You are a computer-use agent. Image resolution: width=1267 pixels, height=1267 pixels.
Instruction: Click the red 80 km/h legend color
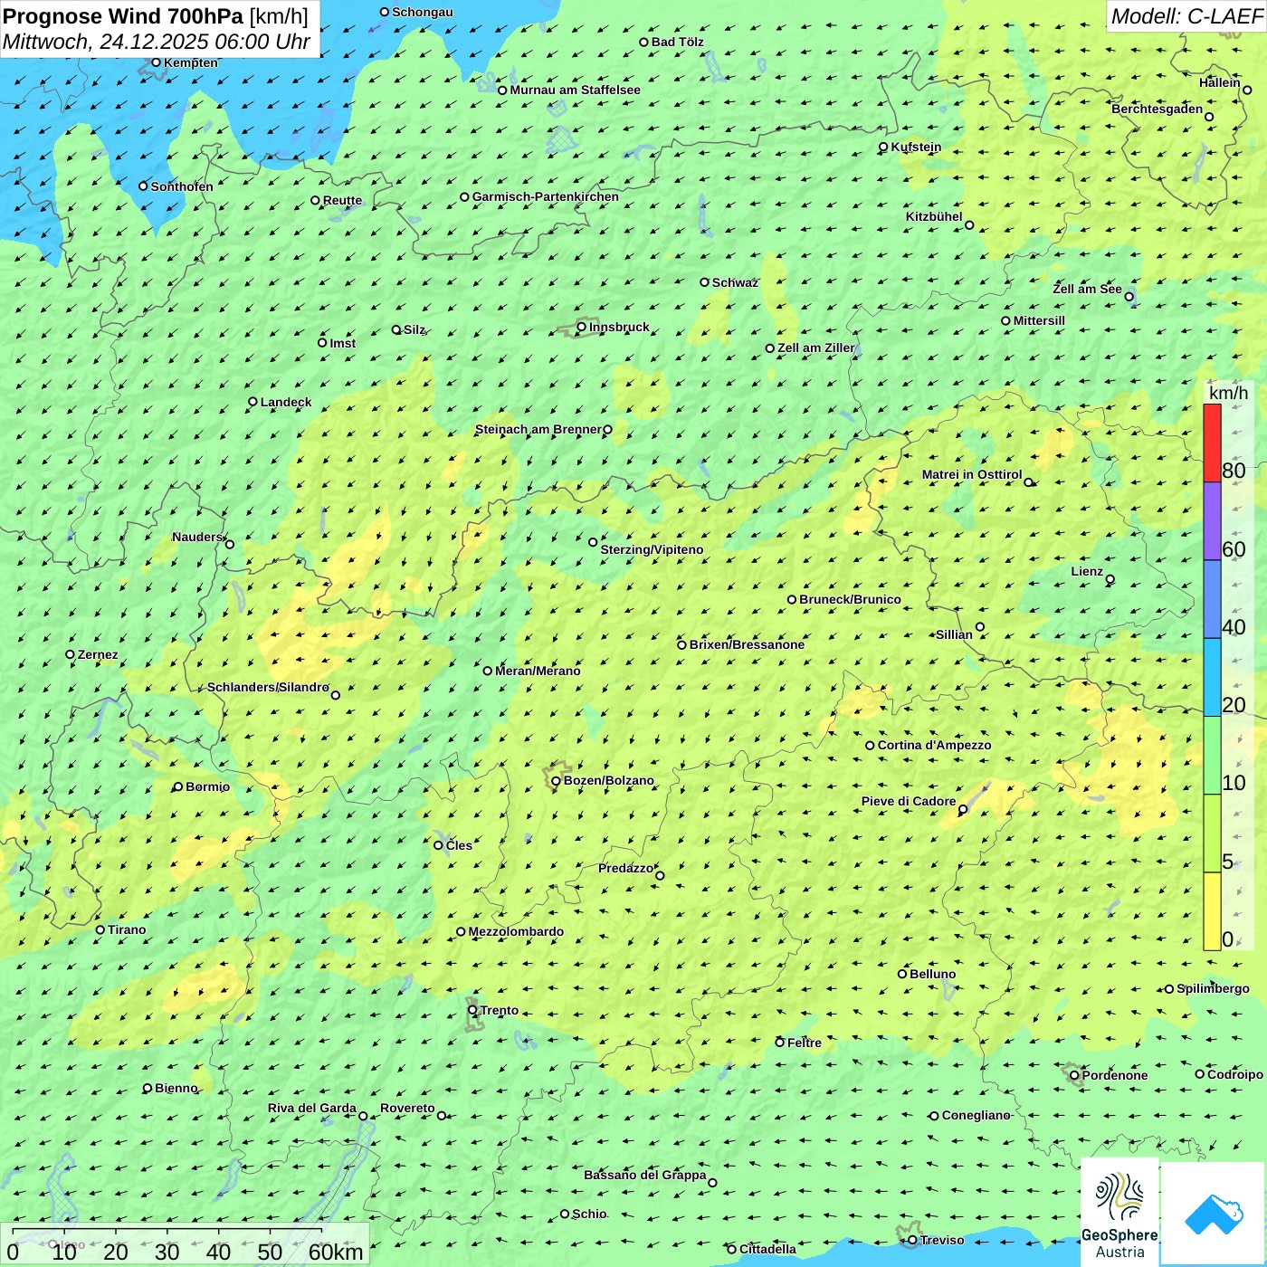coord(1212,443)
